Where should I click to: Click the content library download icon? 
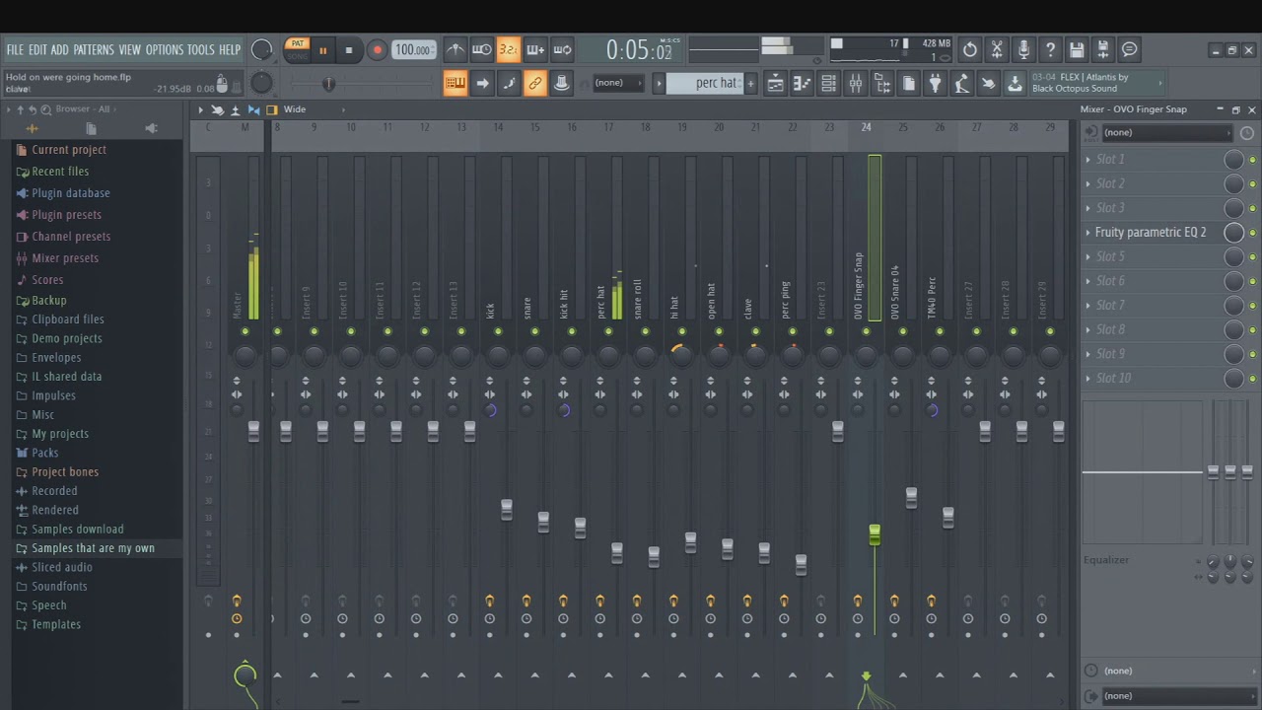1015,84
